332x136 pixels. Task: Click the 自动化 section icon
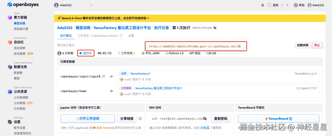(10, 42)
